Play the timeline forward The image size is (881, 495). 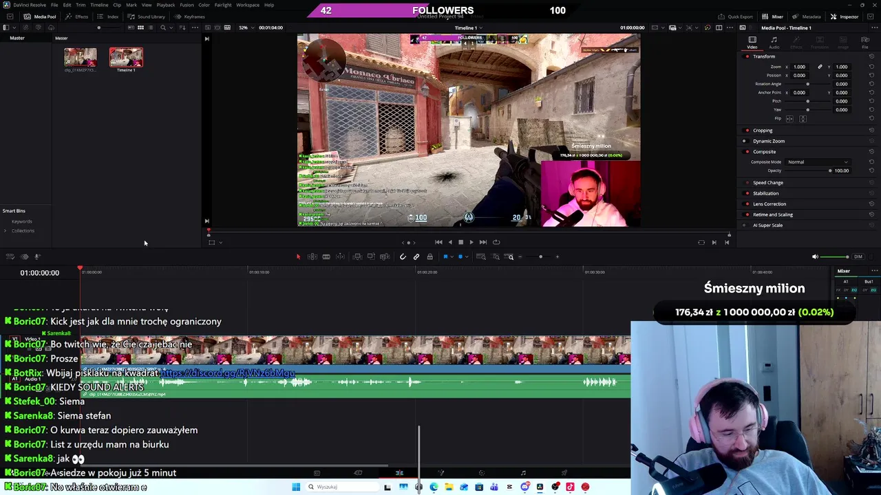click(x=471, y=242)
